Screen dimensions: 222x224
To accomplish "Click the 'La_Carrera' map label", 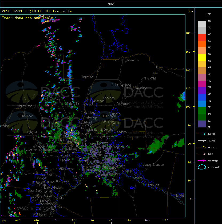I will point(30,173).
